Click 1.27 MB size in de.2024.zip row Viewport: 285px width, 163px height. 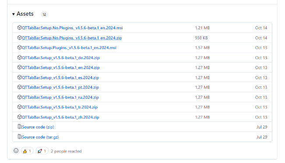pyautogui.click(x=202, y=58)
